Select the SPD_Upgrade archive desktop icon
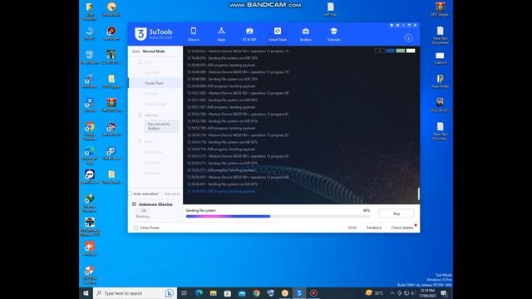Screen dimensions: 532x299 [440, 9]
